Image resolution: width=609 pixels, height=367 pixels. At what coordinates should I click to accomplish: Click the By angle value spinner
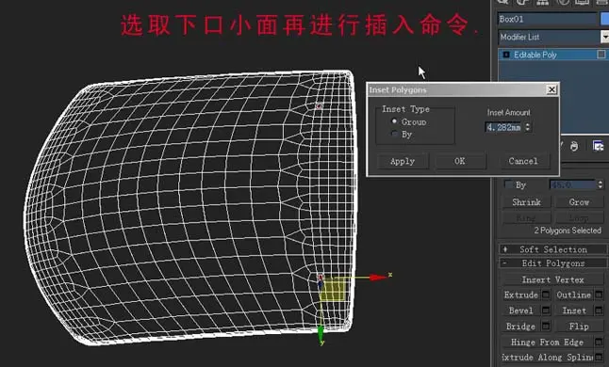(601, 184)
